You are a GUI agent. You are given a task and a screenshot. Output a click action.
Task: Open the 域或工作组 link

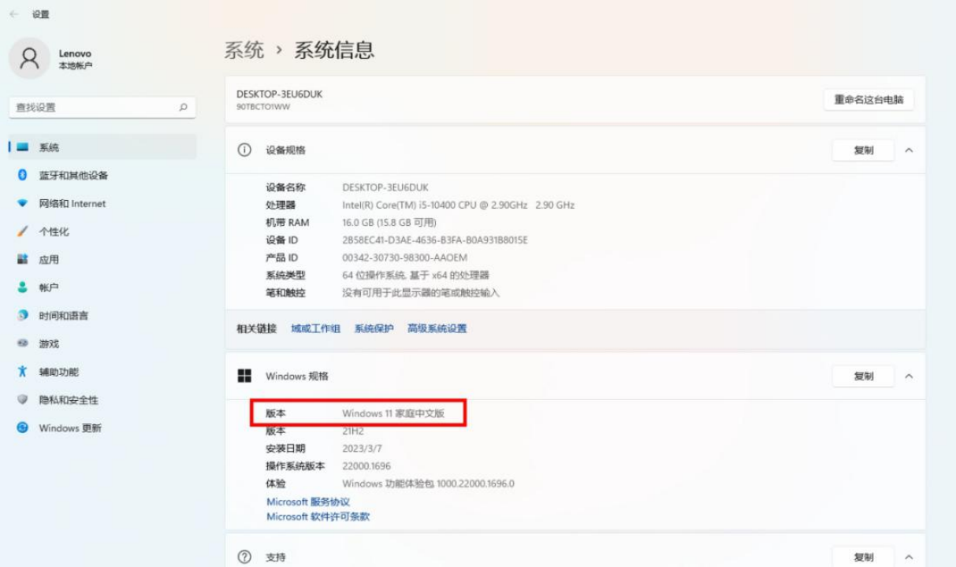(x=315, y=328)
